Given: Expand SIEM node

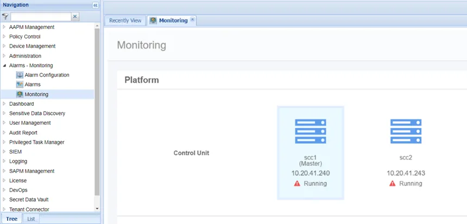Looking at the screenshot, I should [4, 152].
